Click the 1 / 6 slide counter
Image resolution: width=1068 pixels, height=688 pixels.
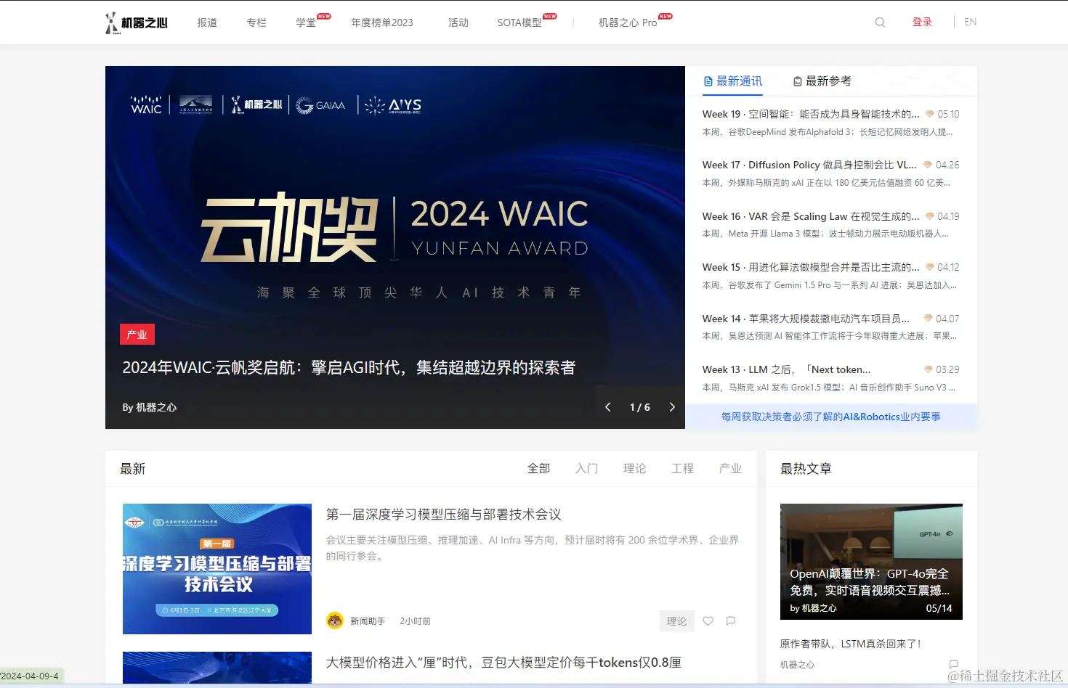pos(640,407)
